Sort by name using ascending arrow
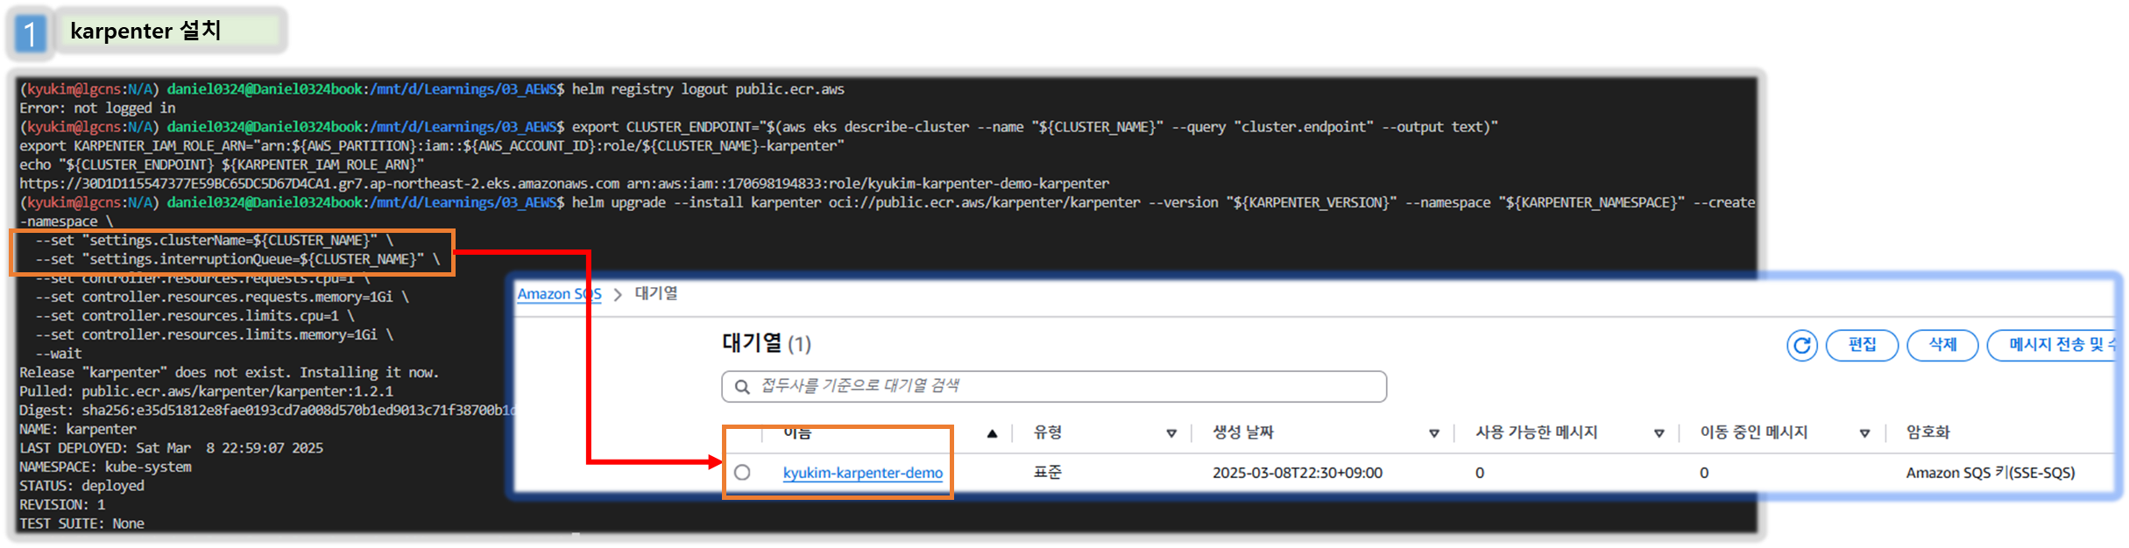 point(992,433)
